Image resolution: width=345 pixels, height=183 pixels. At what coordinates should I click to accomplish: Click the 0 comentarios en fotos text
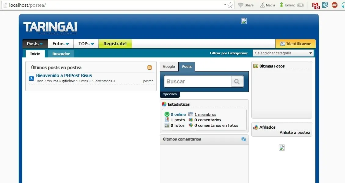point(216,125)
